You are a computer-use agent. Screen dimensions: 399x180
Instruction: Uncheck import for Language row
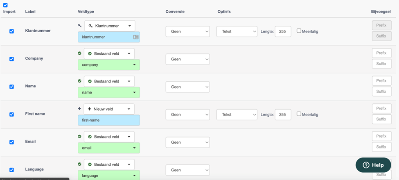[x=11, y=169]
